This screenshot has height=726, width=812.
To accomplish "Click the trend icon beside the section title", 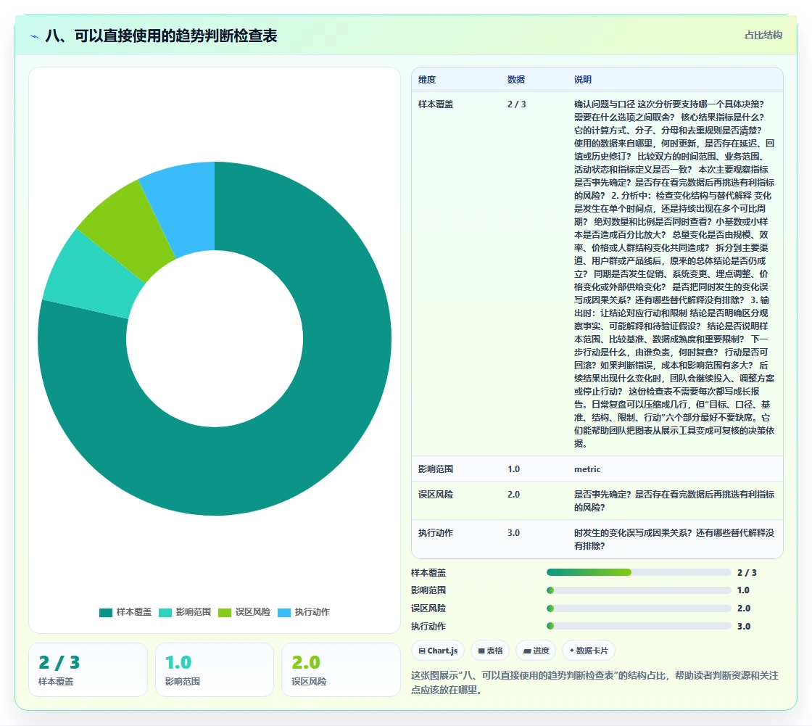I will pos(35,36).
